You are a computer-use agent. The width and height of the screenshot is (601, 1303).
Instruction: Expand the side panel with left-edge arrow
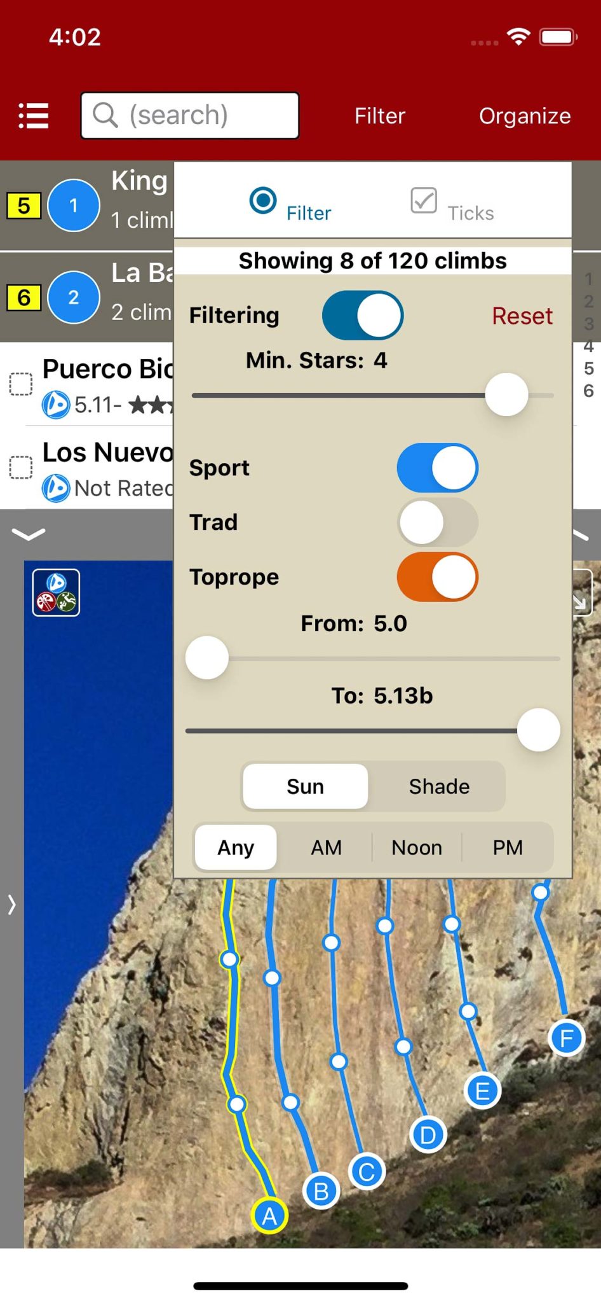tap(11, 904)
